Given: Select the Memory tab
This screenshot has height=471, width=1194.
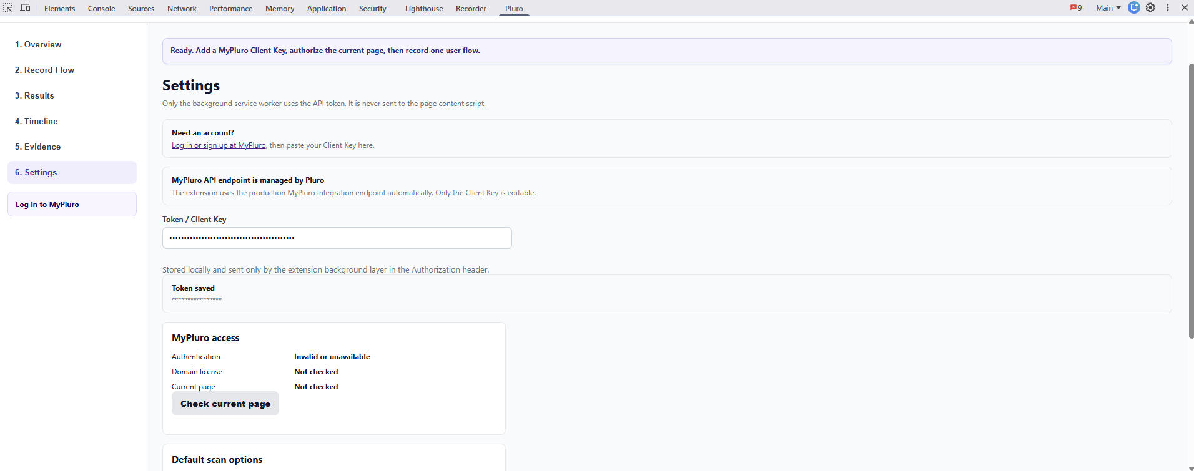Looking at the screenshot, I should click(x=280, y=9).
